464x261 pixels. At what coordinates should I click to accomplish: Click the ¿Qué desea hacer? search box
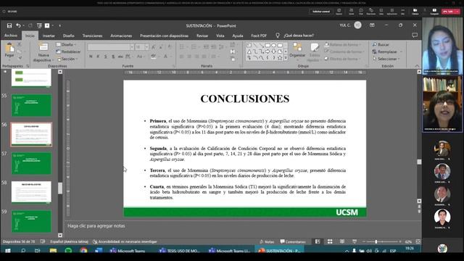click(x=299, y=36)
